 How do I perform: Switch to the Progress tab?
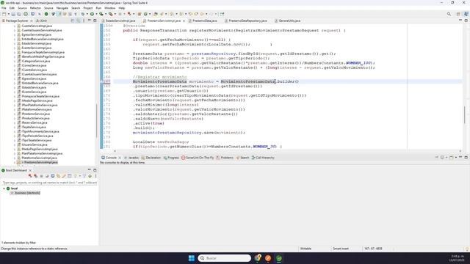171,158
